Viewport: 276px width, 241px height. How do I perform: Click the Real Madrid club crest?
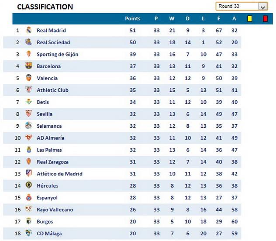click(x=29, y=31)
